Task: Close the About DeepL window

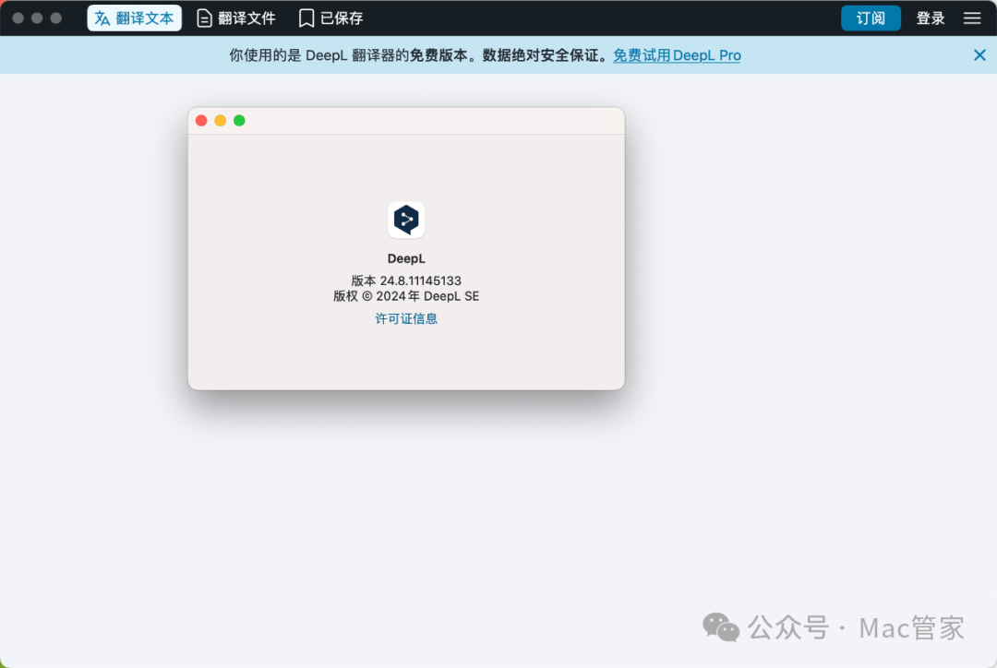Action: coord(201,121)
